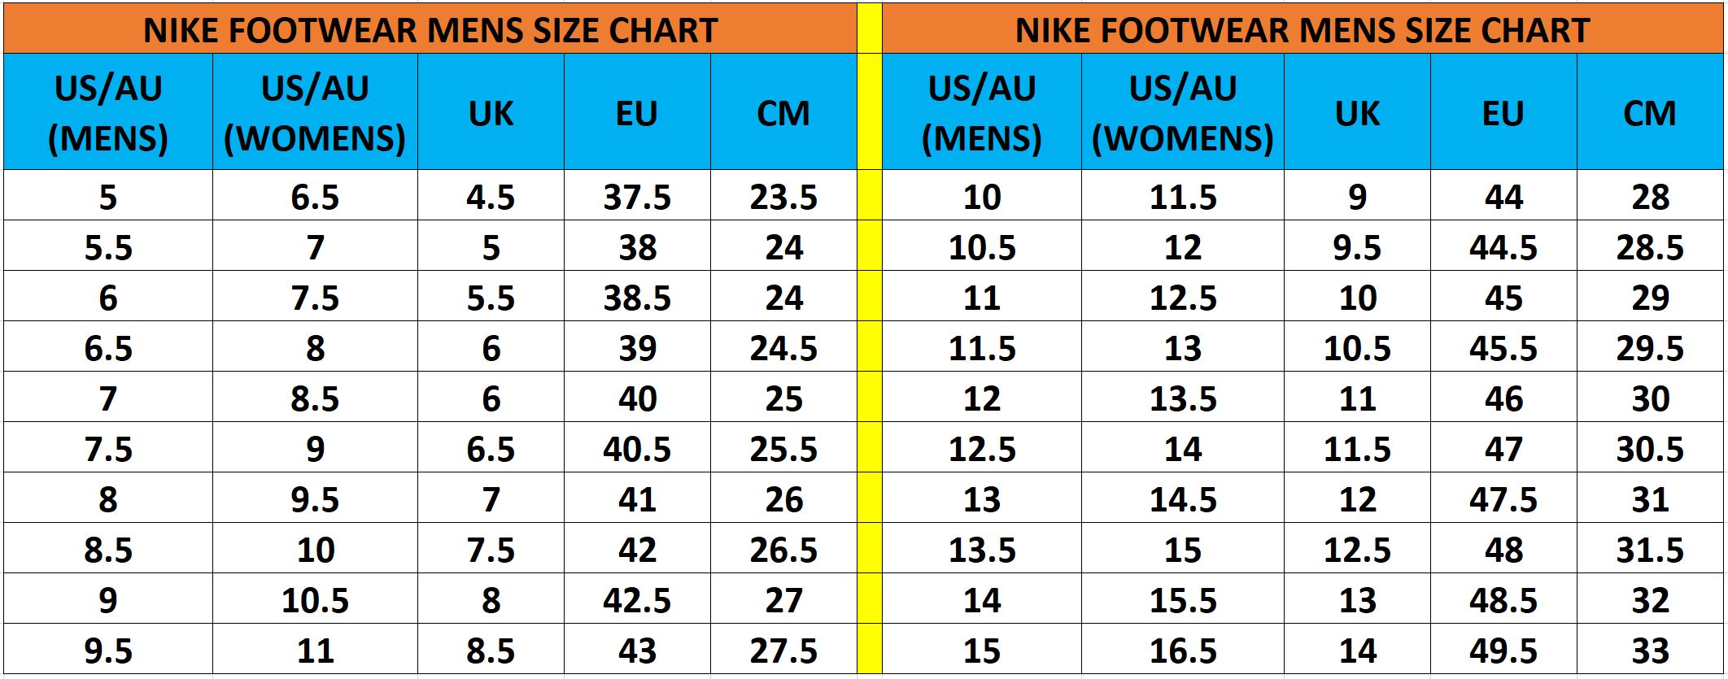Select the left CM column header
The height and width of the screenshot is (679, 1728).
783,112
